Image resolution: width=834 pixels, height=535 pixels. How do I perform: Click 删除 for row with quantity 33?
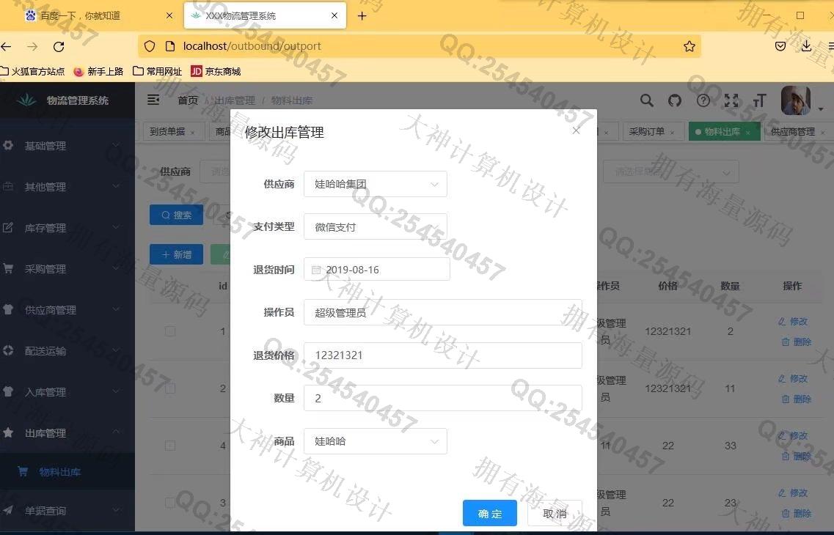click(797, 456)
